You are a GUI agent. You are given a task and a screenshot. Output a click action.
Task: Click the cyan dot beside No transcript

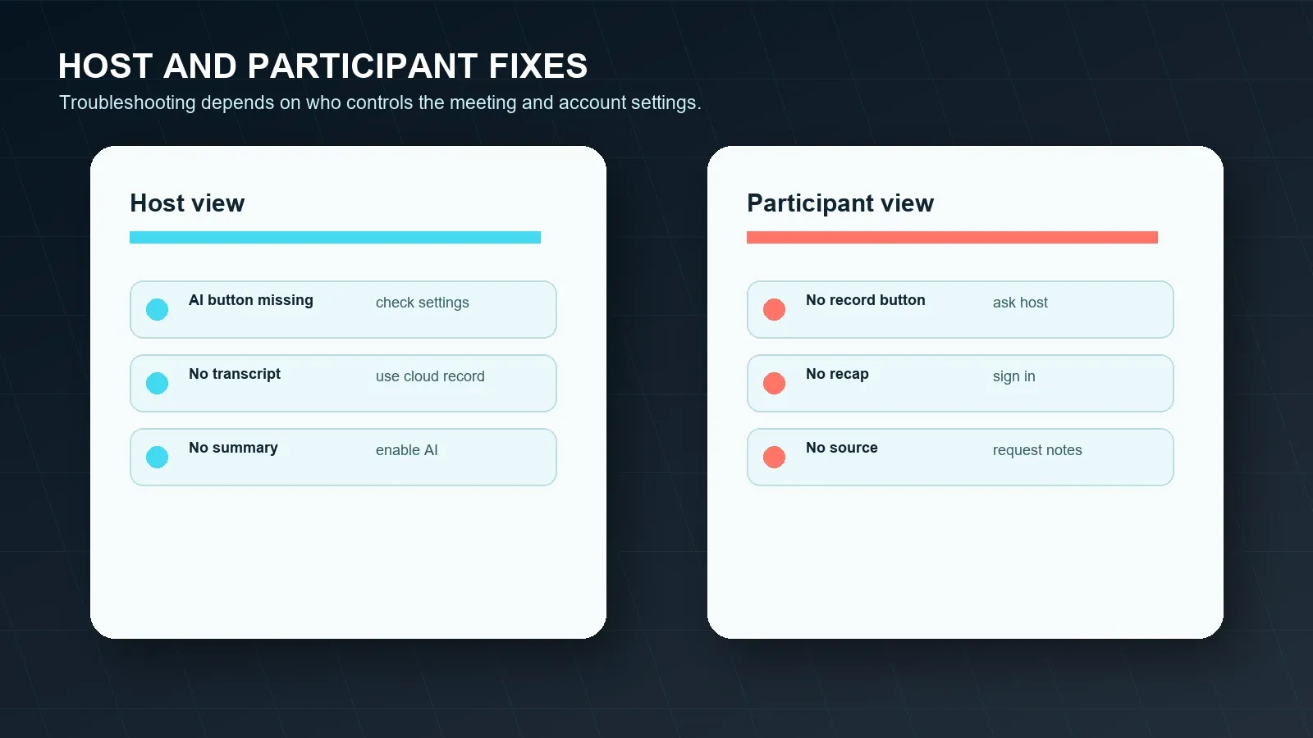click(157, 383)
